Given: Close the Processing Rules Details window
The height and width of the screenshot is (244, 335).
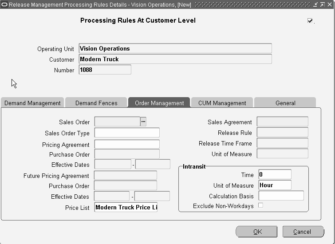Looking at the screenshot, I should point(330,4).
